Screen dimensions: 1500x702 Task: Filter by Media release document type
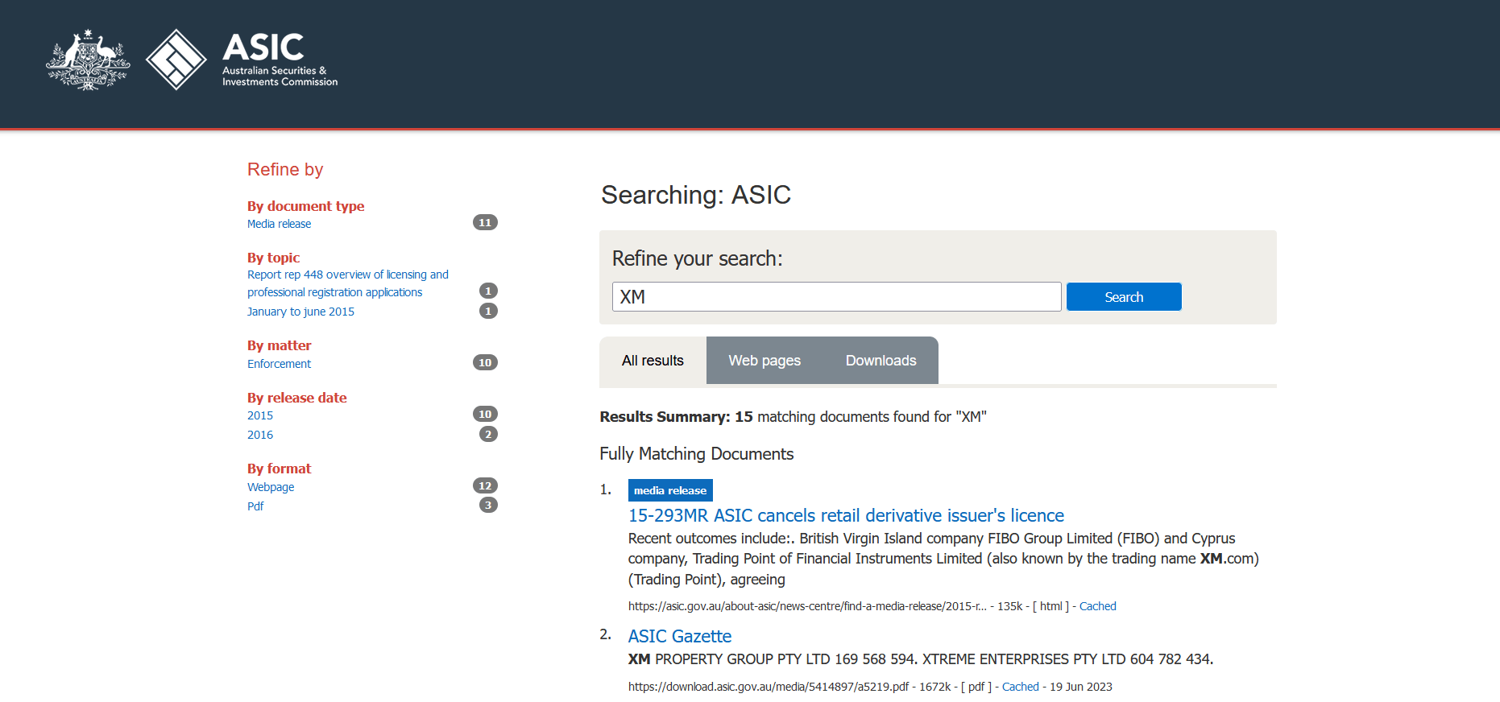279,224
